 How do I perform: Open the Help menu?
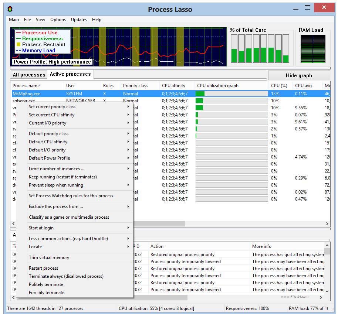pos(97,19)
